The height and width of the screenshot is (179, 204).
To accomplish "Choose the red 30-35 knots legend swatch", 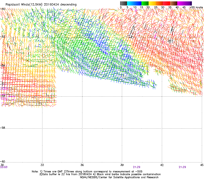I will pos(167,3).
